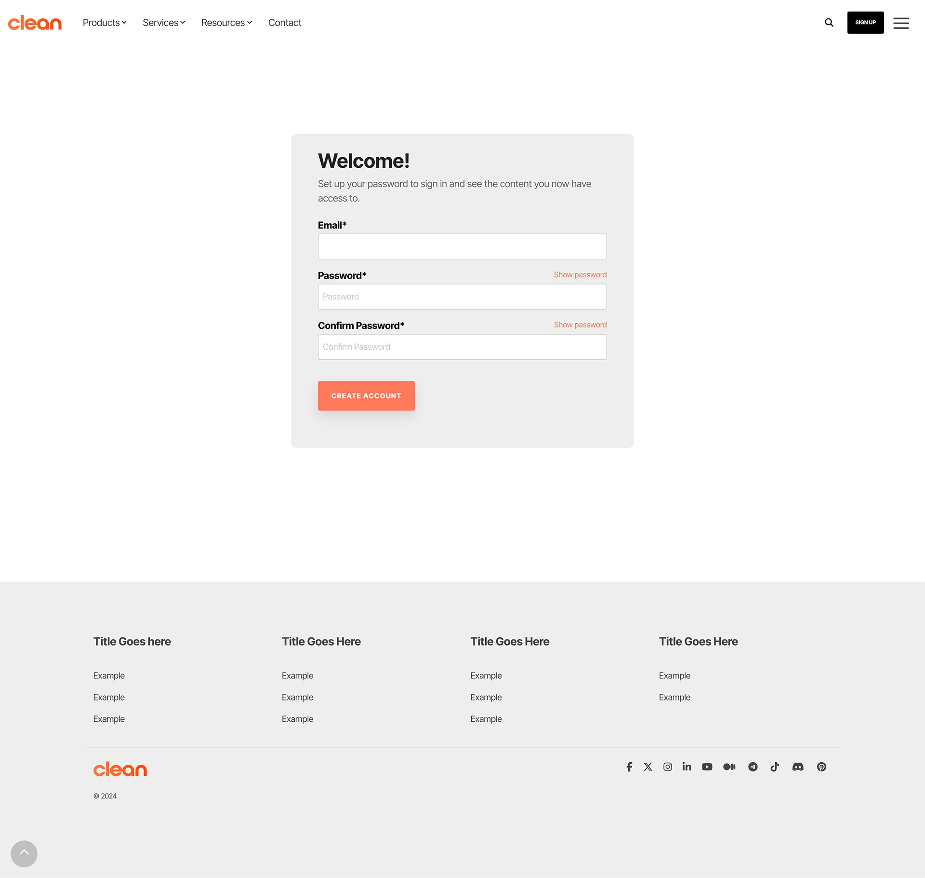This screenshot has width=925, height=878.
Task: Click the Pinterest icon in footer
Action: 822,767
